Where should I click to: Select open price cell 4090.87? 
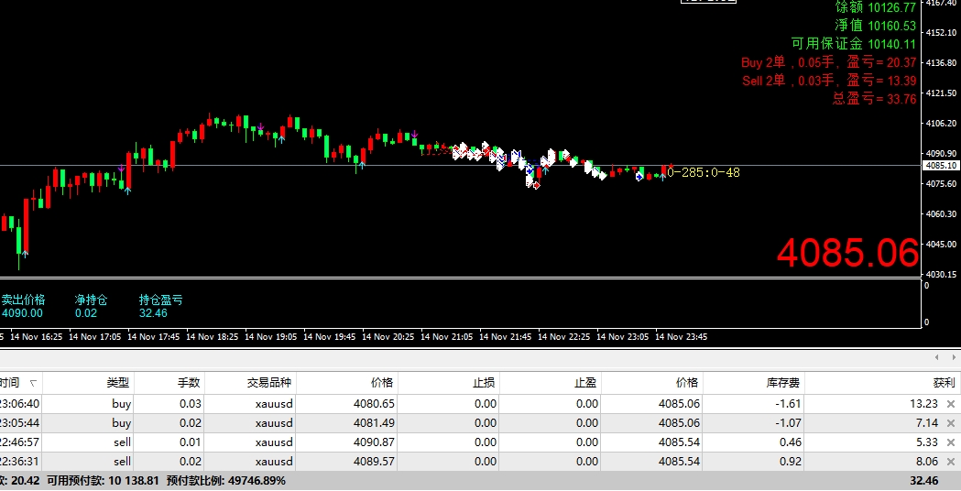click(x=374, y=442)
